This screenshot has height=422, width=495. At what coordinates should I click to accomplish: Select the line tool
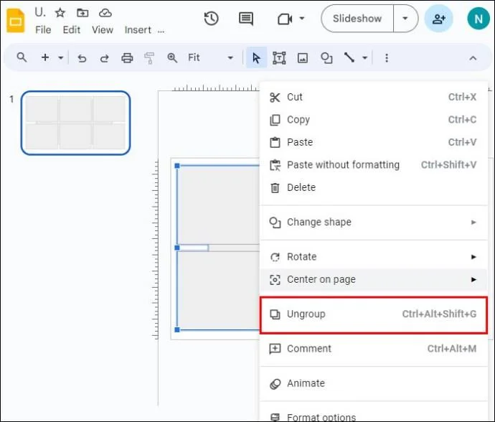(x=349, y=57)
